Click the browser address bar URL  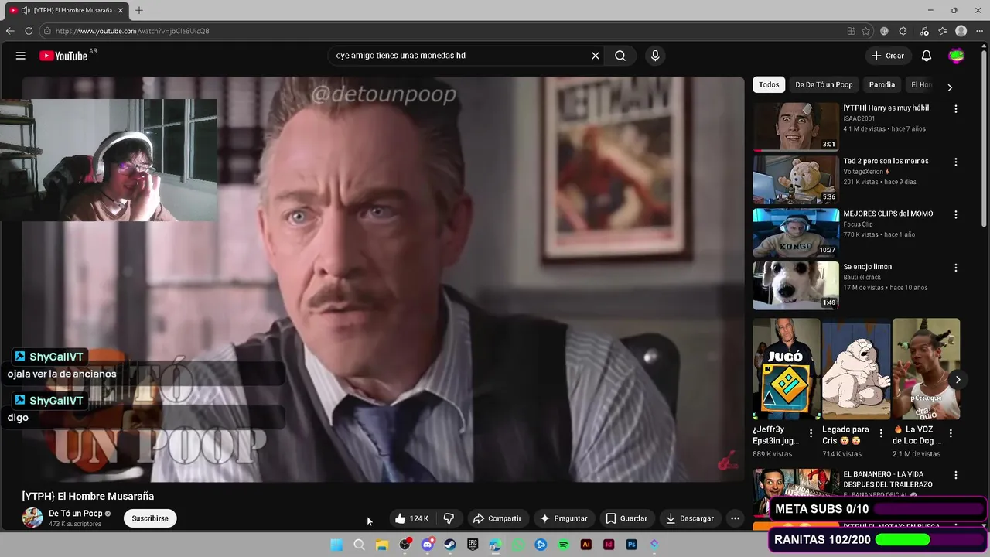[132, 31]
